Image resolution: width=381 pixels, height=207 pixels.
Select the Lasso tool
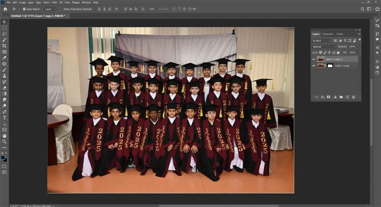(4, 34)
